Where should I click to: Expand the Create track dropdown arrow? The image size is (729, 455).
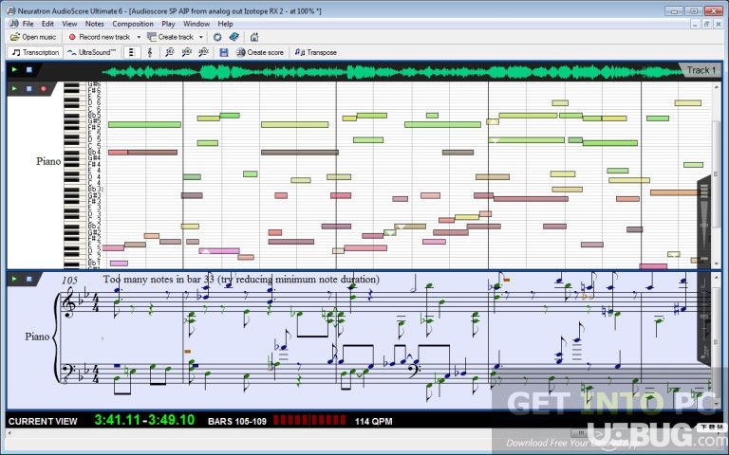(x=201, y=37)
